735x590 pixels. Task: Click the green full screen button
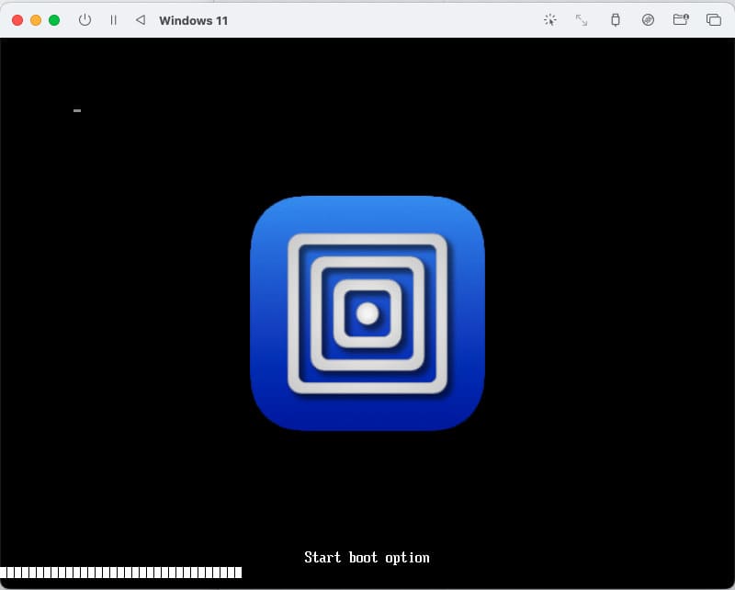(54, 19)
